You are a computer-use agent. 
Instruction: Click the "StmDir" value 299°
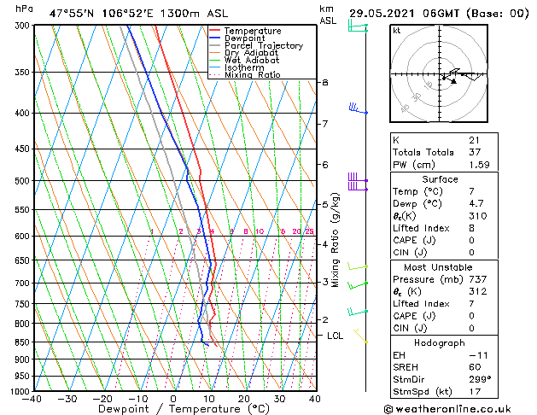(x=480, y=380)
